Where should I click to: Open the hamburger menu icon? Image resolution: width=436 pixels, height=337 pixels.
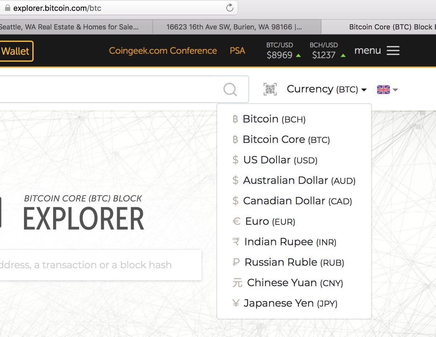tap(393, 50)
